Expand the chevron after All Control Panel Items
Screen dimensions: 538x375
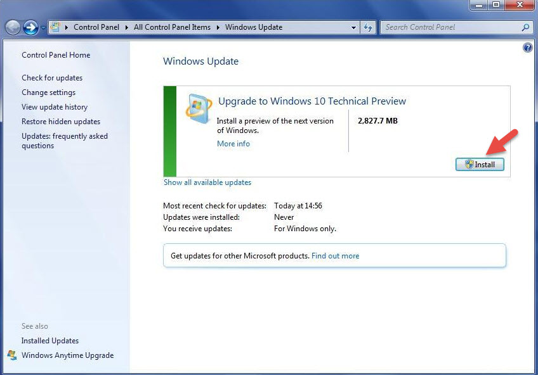[218, 27]
